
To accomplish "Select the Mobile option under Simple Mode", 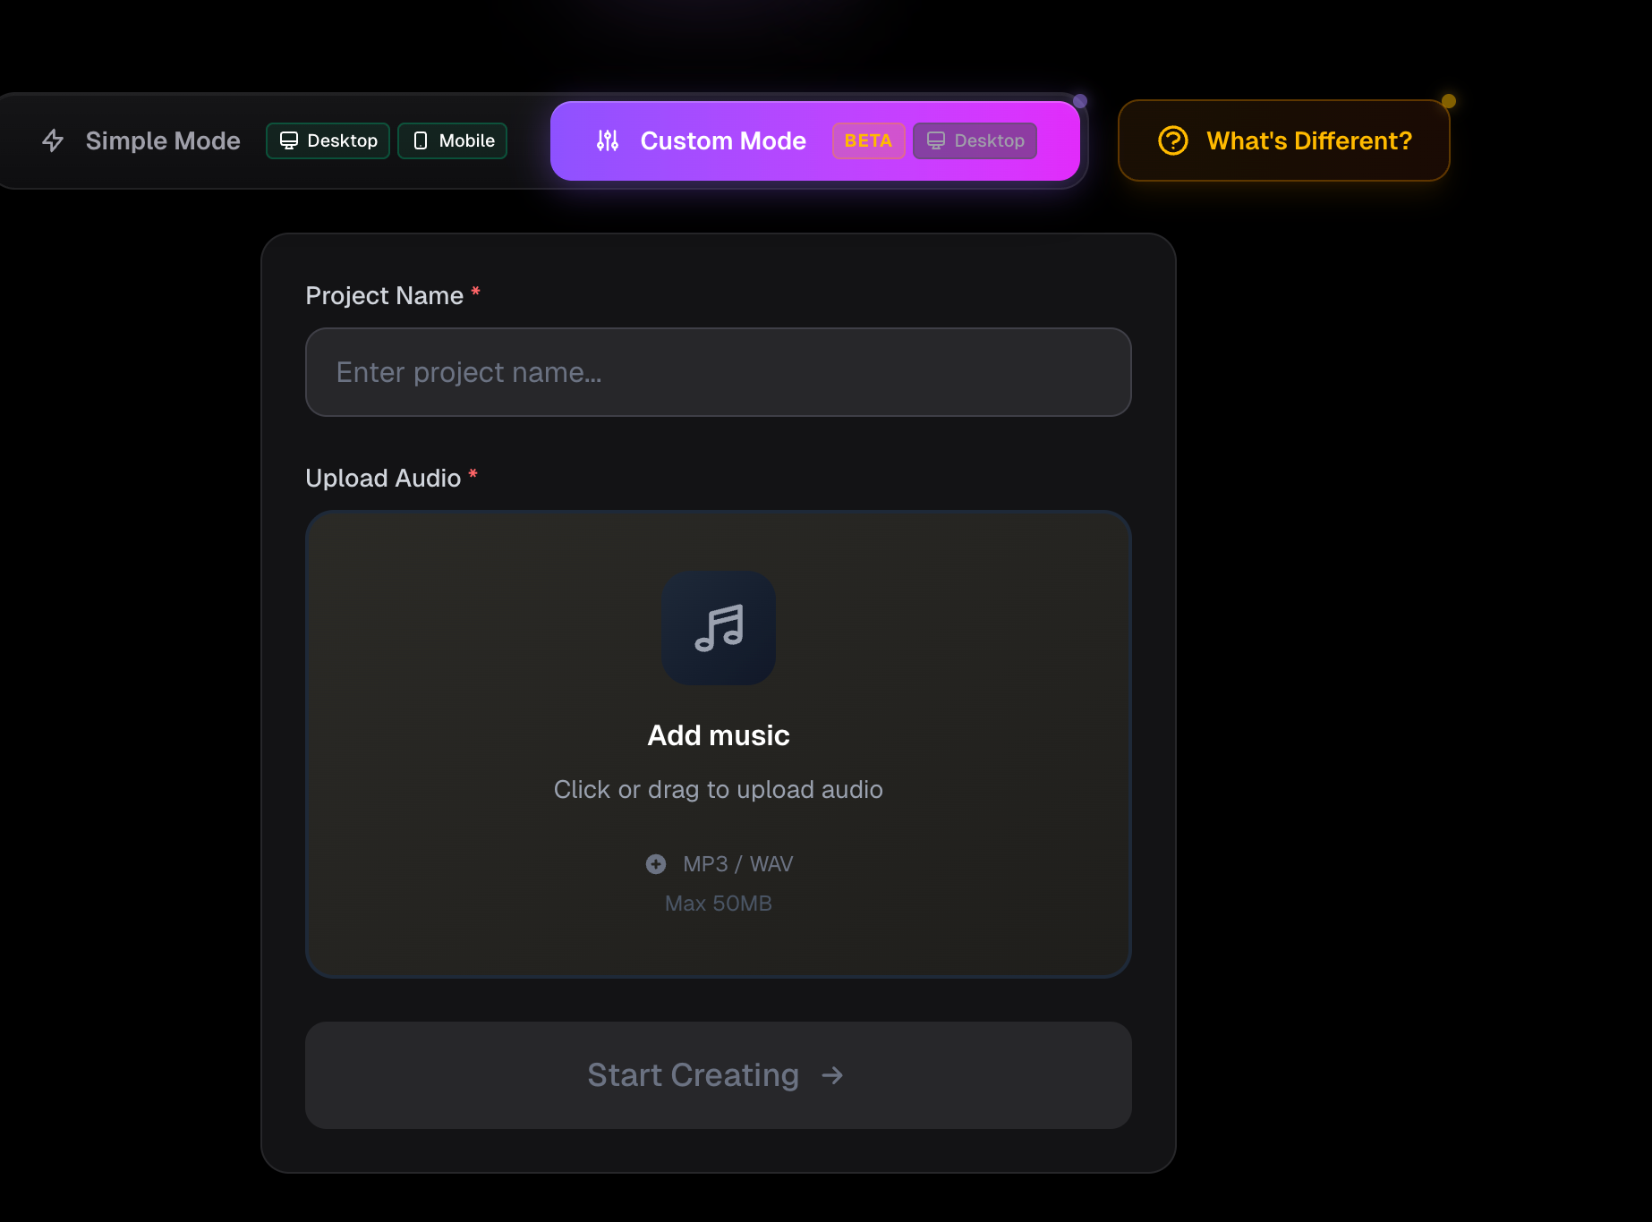I will pyautogui.click(x=452, y=140).
